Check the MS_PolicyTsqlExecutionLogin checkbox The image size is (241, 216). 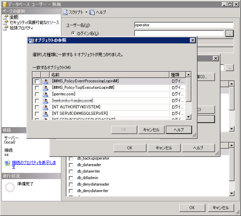pos(37,88)
